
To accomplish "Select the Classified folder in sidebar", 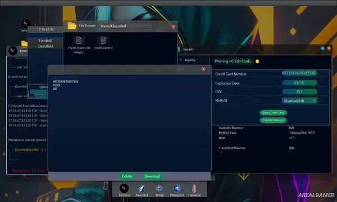I will coord(45,46).
